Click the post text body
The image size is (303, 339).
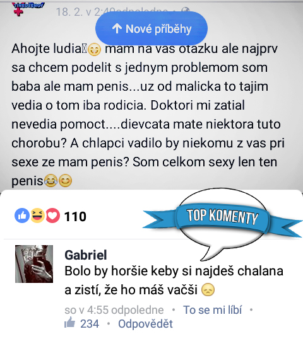tap(147, 115)
